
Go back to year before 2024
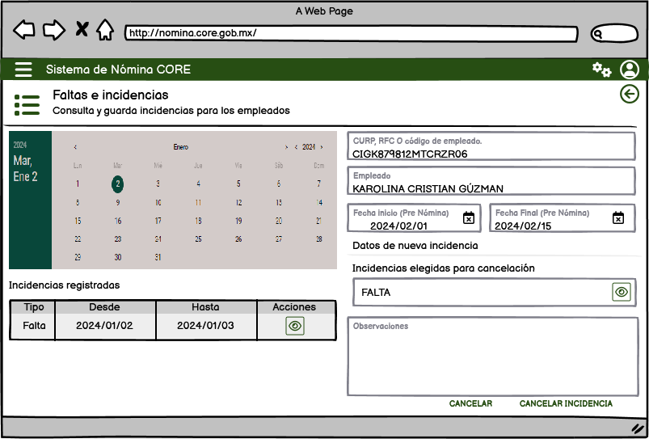[295, 147]
